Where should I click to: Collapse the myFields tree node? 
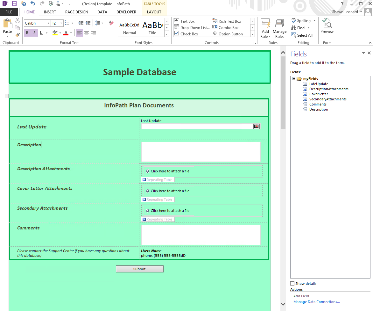[294, 79]
